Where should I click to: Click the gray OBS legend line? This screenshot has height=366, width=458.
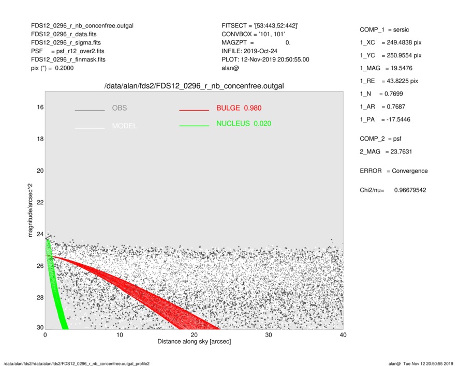click(90, 110)
